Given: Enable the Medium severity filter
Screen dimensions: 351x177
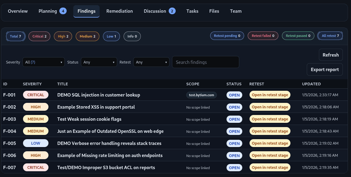Looking at the screenshot, I should click(87, 36).
